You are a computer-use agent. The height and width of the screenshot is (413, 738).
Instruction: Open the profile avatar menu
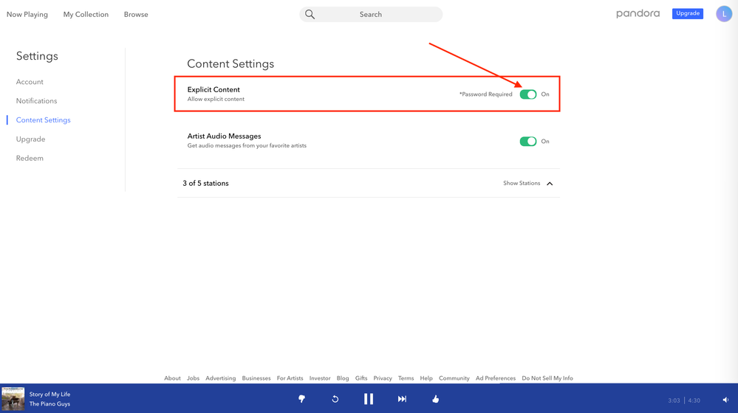click(723, 14)
